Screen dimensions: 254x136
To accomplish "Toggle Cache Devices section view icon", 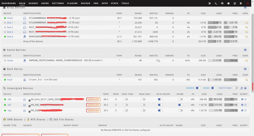I will pos(245,50).
